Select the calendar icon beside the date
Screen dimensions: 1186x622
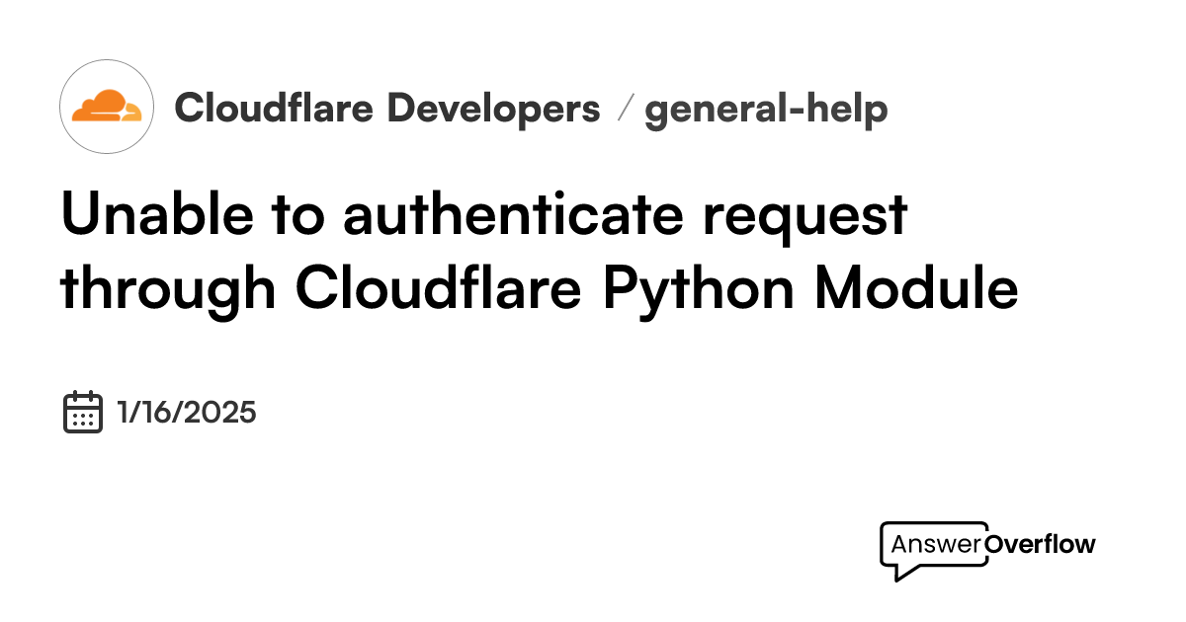coord(83,412)
